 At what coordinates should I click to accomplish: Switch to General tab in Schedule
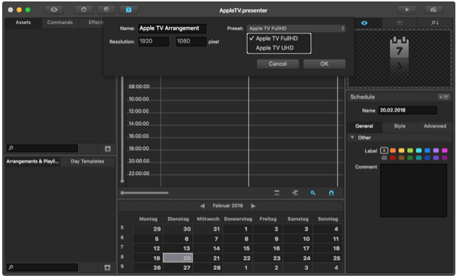point(364,127)
